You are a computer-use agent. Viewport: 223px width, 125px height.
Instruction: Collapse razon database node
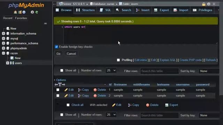(3, 53)
